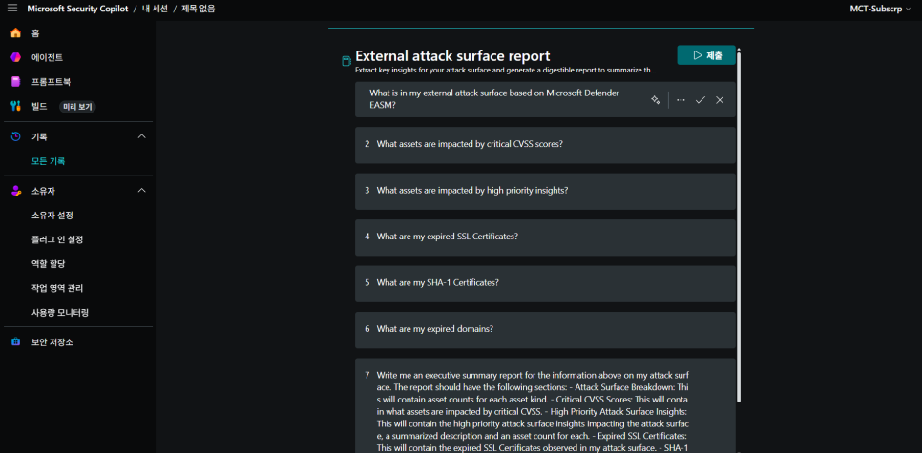The height and width of the screenshot is (453, 922).
Task: Click the report description subtitle text
Action: [506, 70]
